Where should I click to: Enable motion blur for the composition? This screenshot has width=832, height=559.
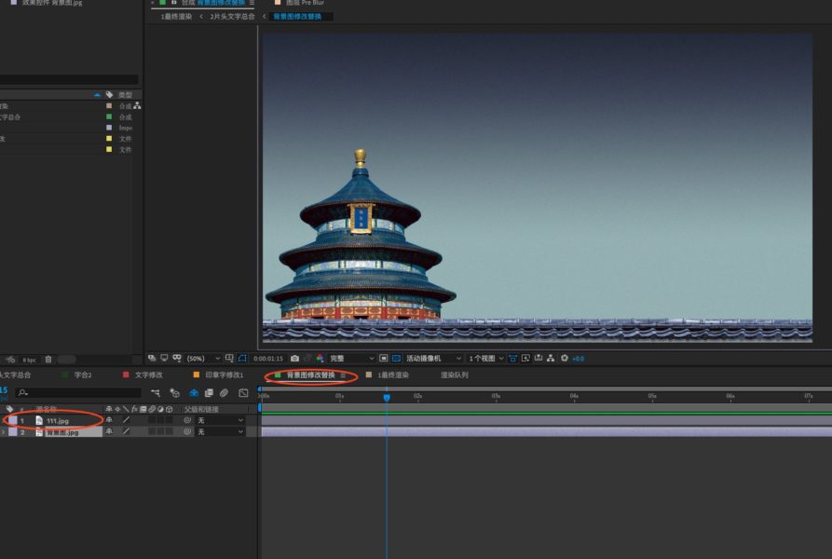click(x=224, y=393)
